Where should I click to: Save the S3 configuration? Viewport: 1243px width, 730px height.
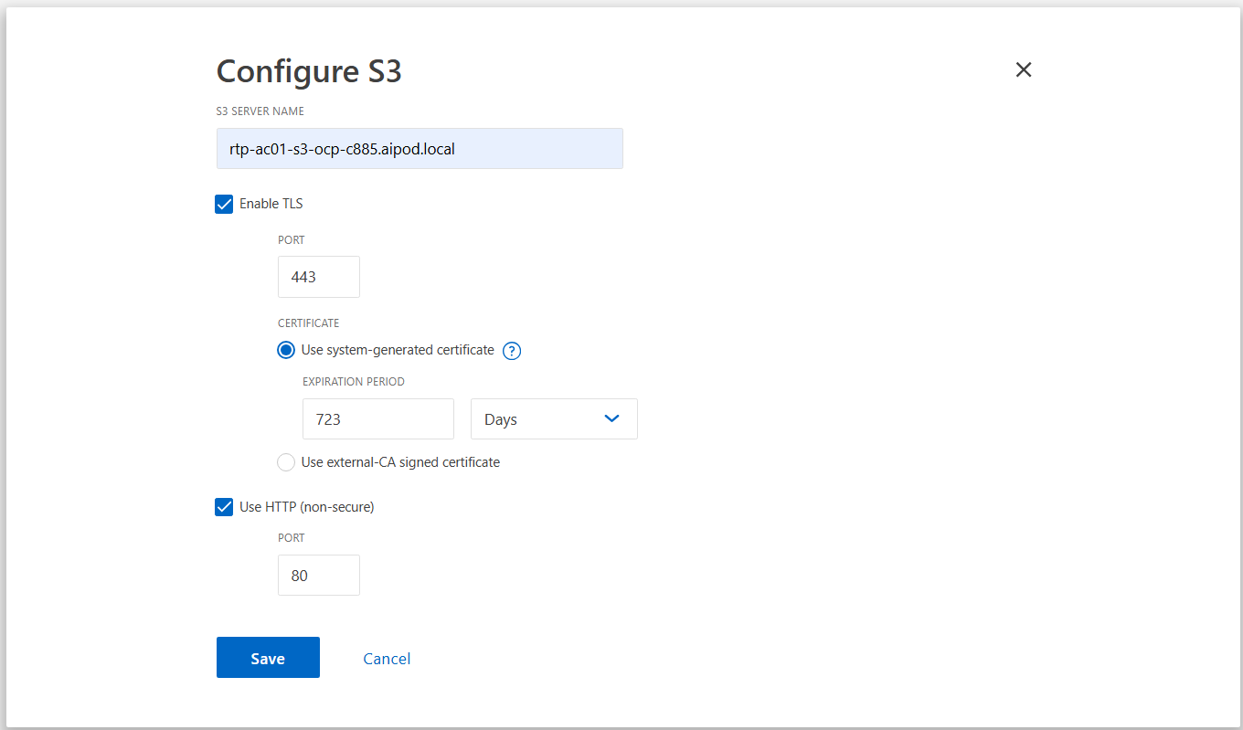coord(268,658)
